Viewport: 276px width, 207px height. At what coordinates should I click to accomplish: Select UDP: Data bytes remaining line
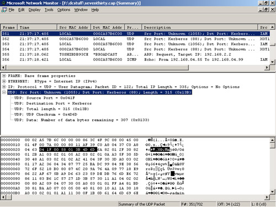82,120
